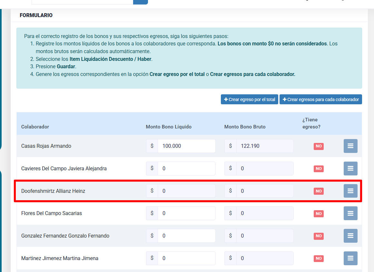Image resolution: width=374 pixels, height=272 pixels.
Task: Click Crear egreso por el total button
Action: coord(249,99)
